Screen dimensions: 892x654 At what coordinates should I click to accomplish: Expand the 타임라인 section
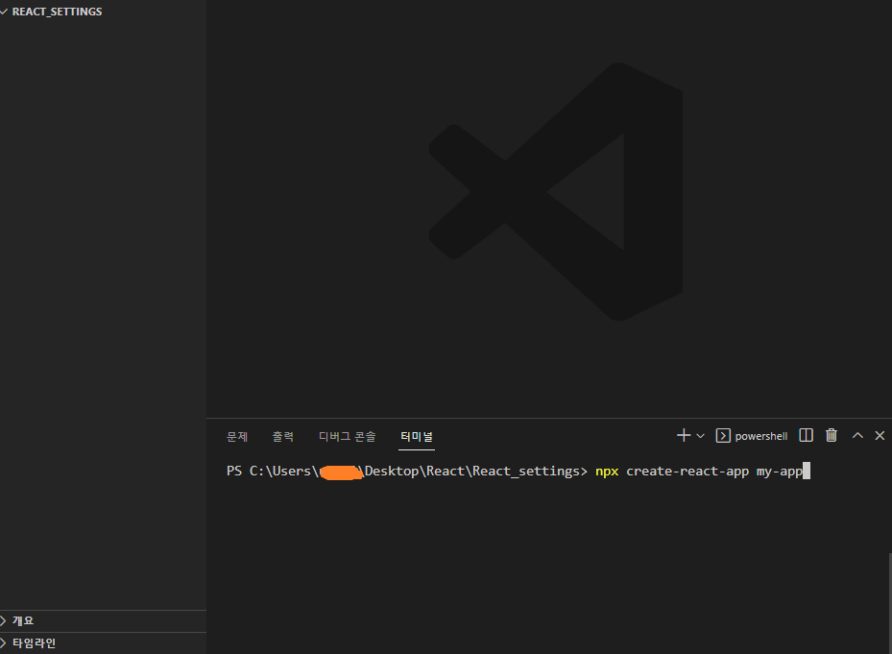tap(103, 643)
